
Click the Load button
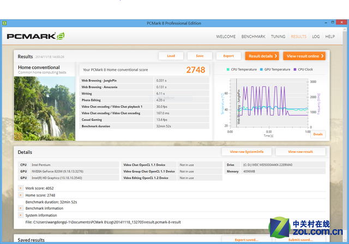[x=171, y=56]
